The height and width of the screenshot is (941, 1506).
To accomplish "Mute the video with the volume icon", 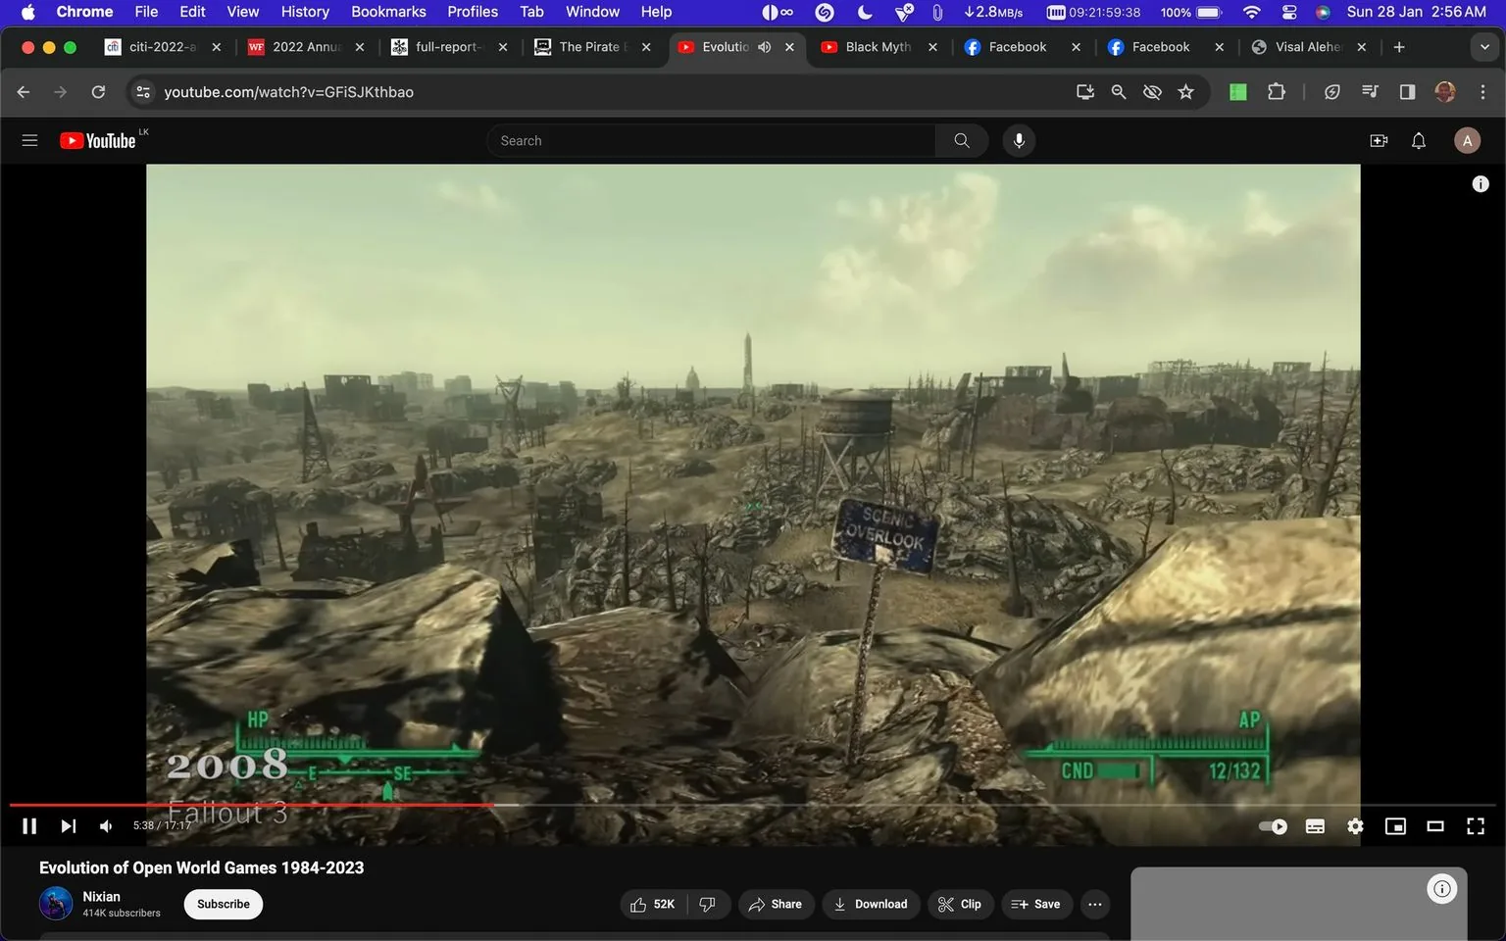I will click(105, 825).
